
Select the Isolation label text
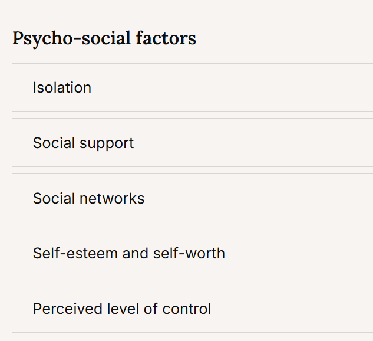62,87
